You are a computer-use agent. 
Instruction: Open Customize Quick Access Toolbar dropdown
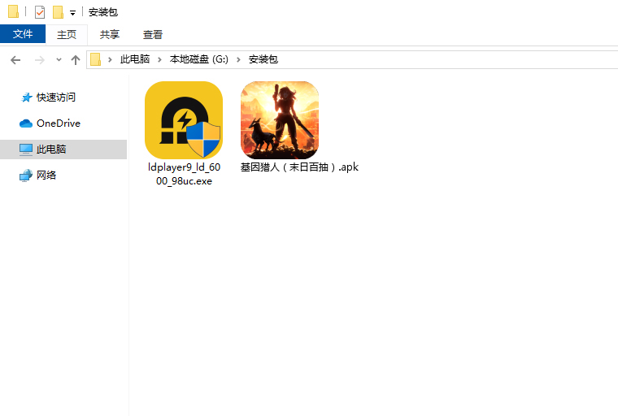(72, 13)
